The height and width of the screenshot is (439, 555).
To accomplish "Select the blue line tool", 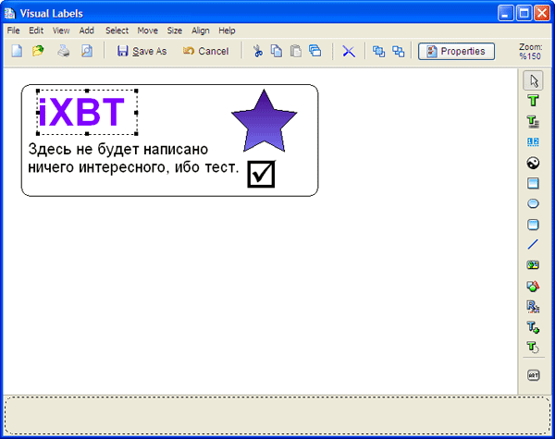I will (x=533, y=244).
